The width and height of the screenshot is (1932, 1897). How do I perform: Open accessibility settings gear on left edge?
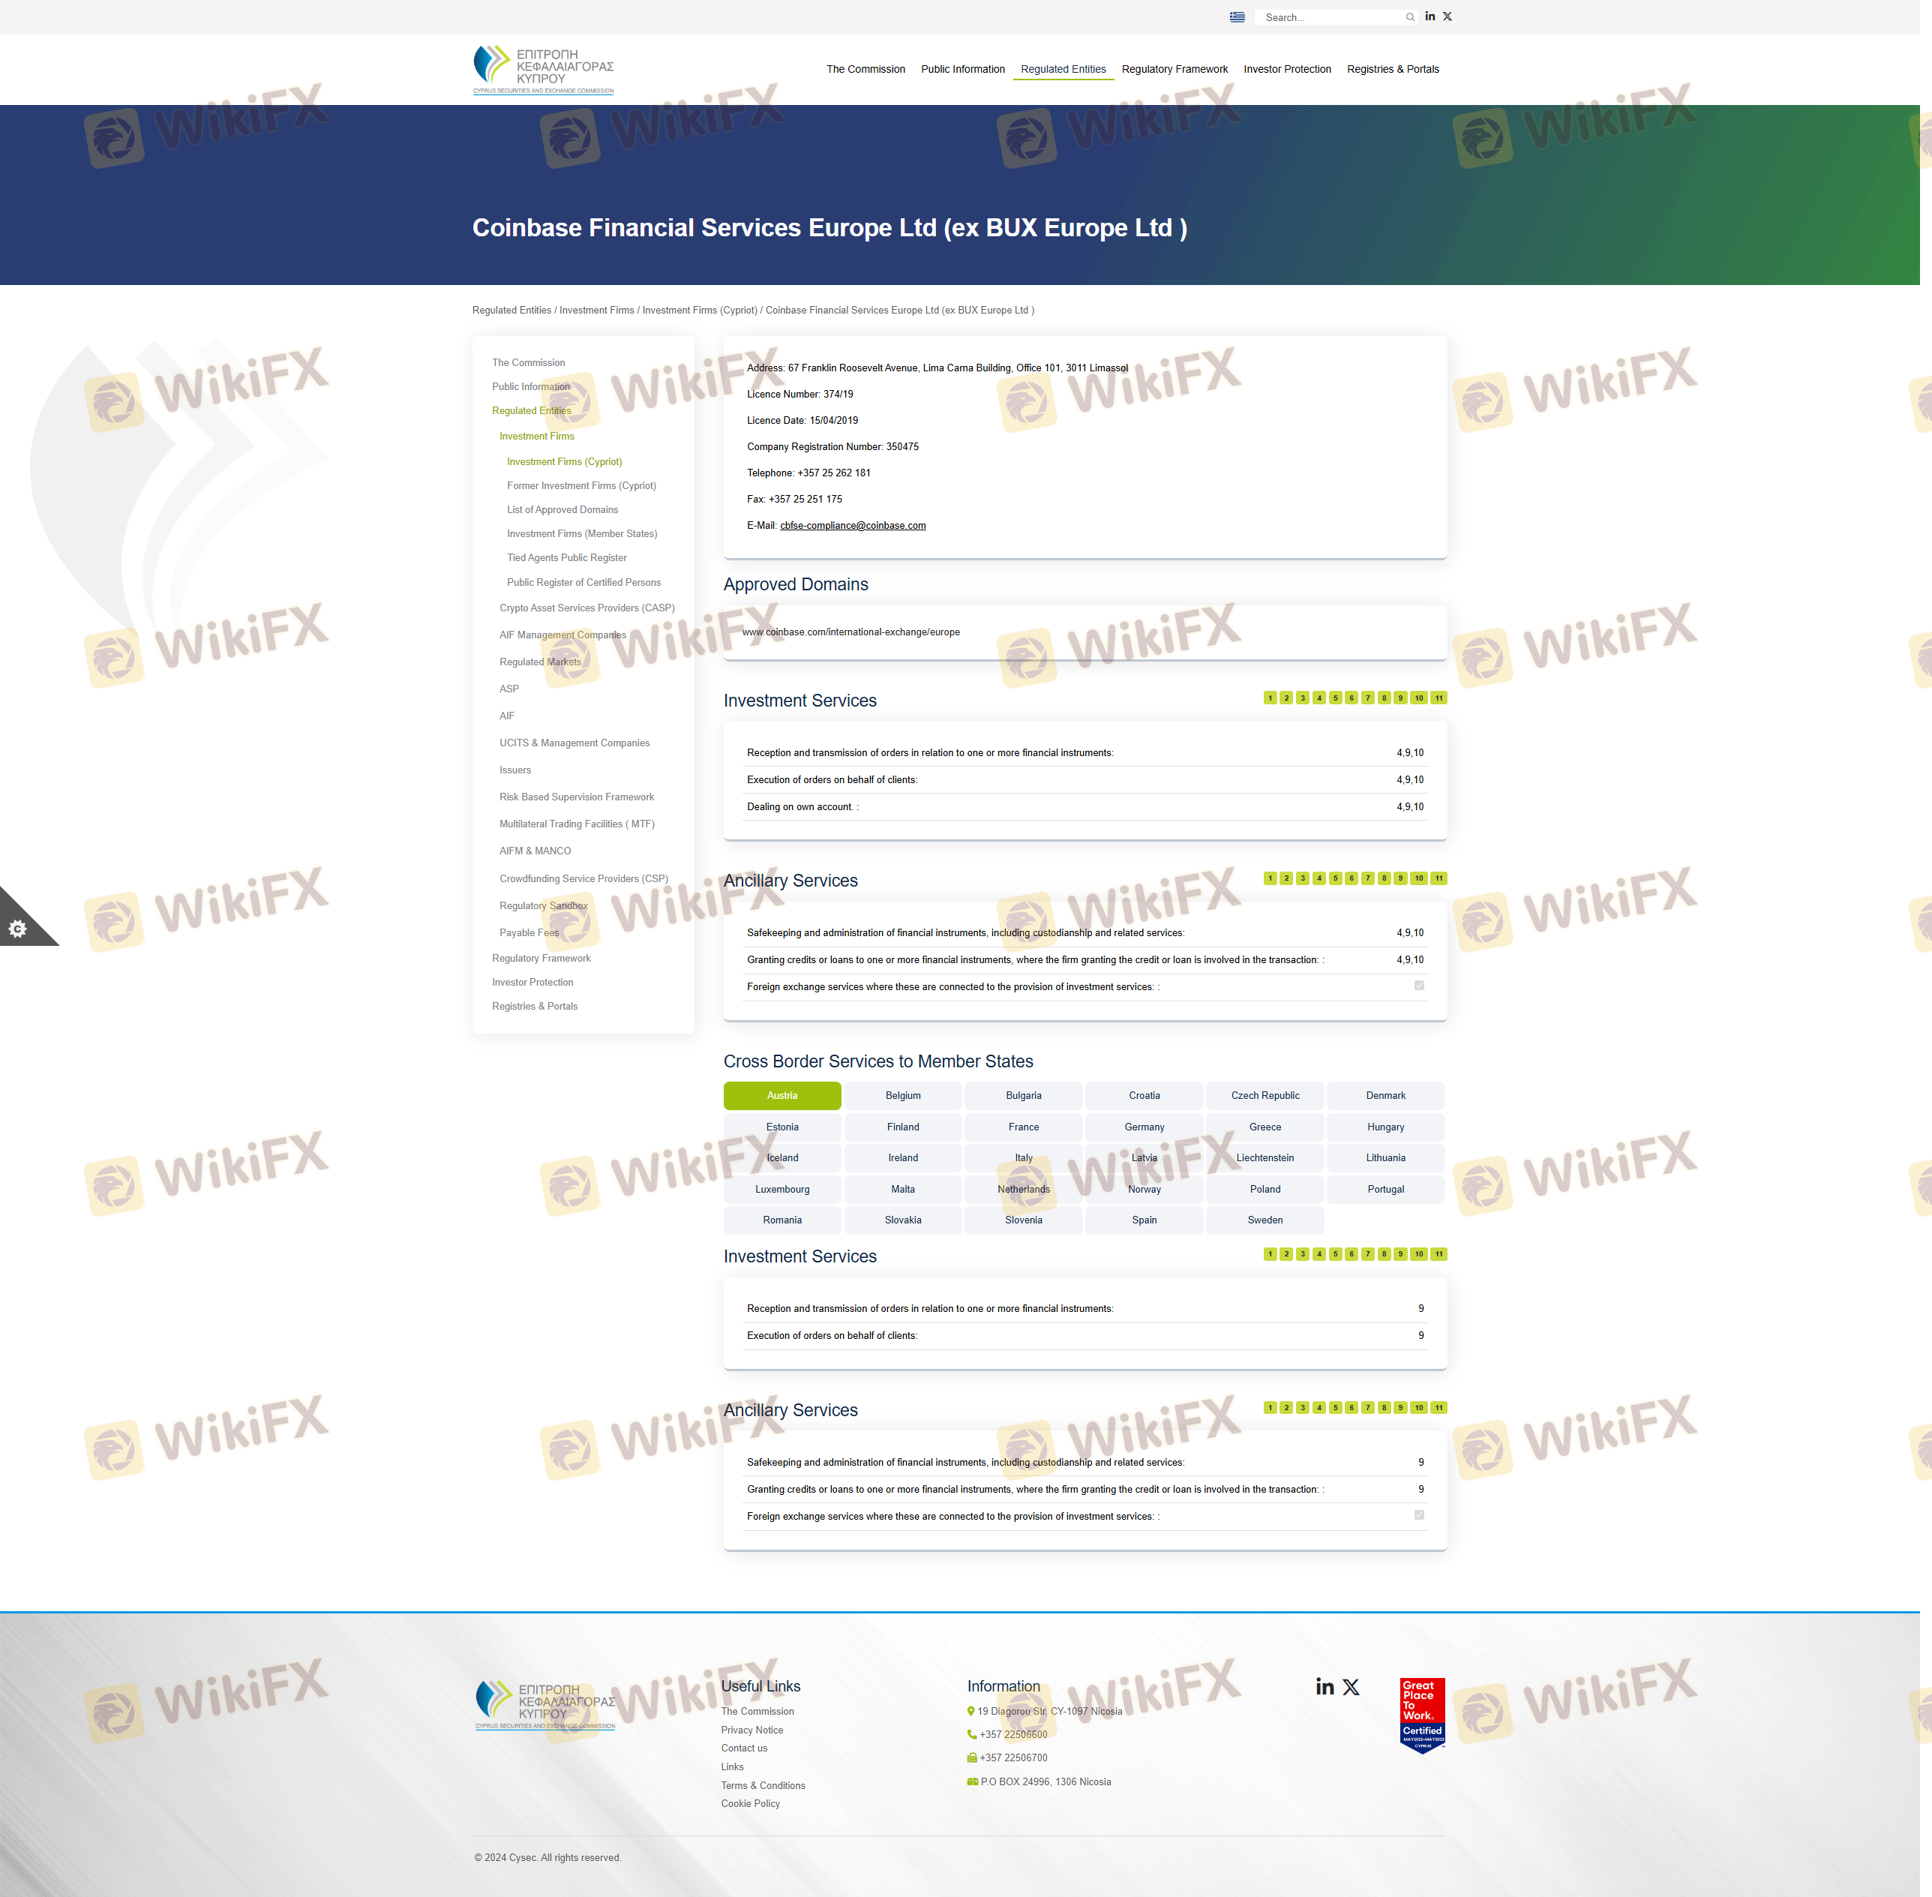point(17,929)
